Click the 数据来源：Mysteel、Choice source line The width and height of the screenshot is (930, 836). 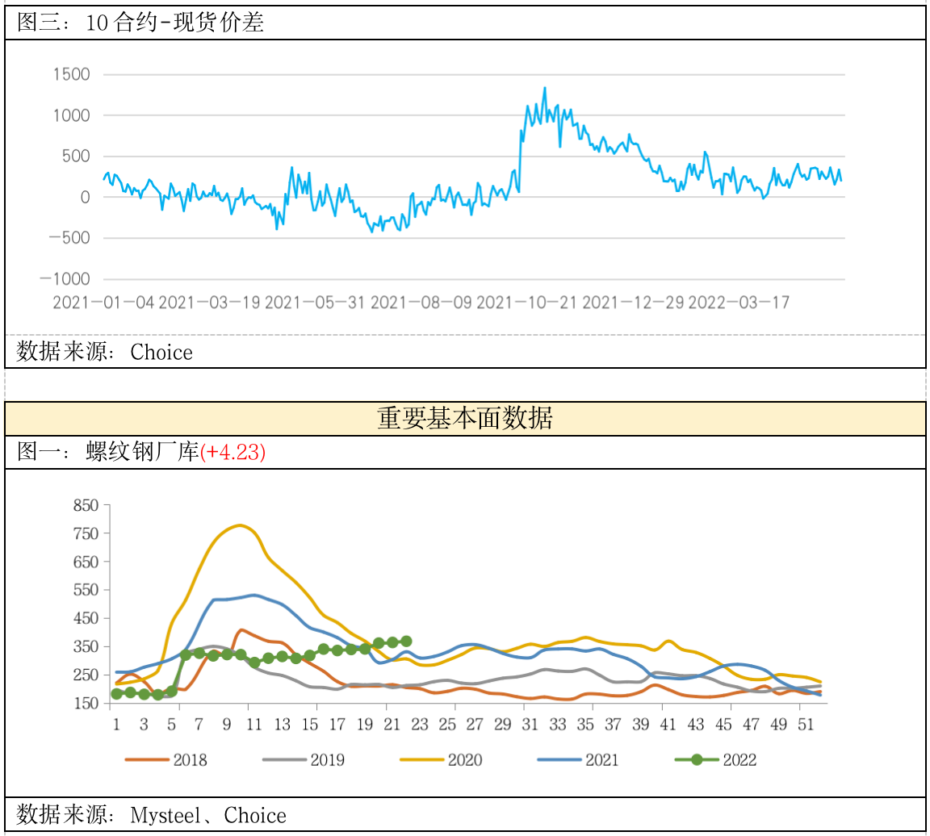pos(152,815)
